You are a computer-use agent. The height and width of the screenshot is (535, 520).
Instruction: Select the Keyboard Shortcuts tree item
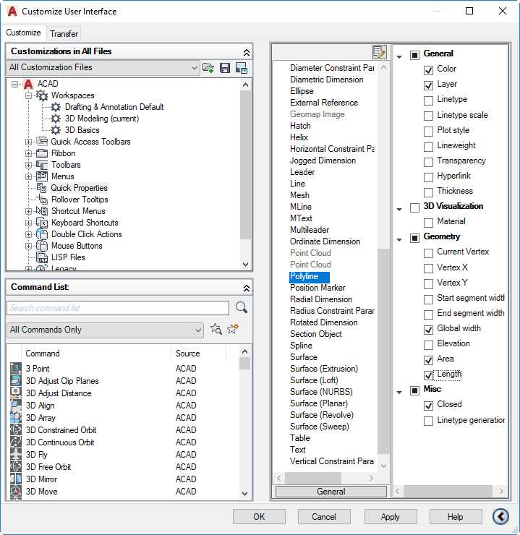85,223
